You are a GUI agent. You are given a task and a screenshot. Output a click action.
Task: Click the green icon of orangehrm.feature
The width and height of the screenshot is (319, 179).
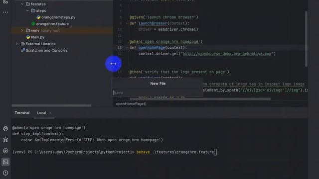pos(33,24)
